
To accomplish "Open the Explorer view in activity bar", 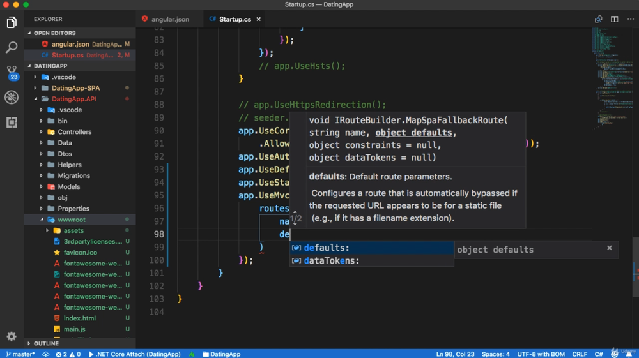I will pyautogui.click(x=12, y=23).
